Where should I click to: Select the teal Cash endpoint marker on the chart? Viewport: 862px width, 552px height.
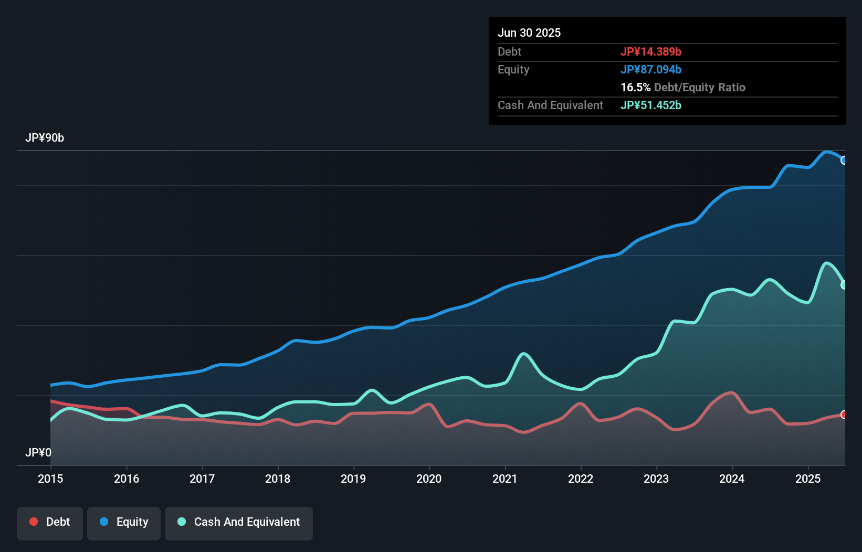[x=844, y=285]
